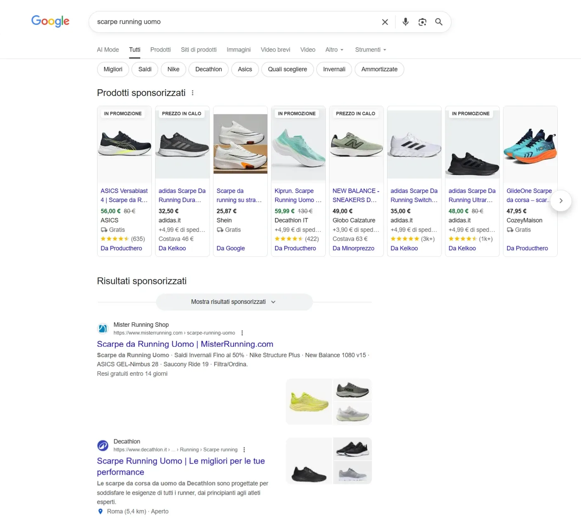Toggle the Nike filter chip
Viewport: 581px width, 521px height.
pyautogui.click(x=173, y=69)
